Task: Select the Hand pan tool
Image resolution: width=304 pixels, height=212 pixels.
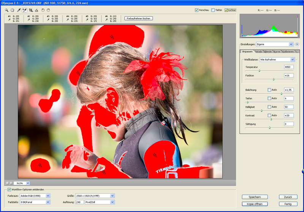Action: 12,10
